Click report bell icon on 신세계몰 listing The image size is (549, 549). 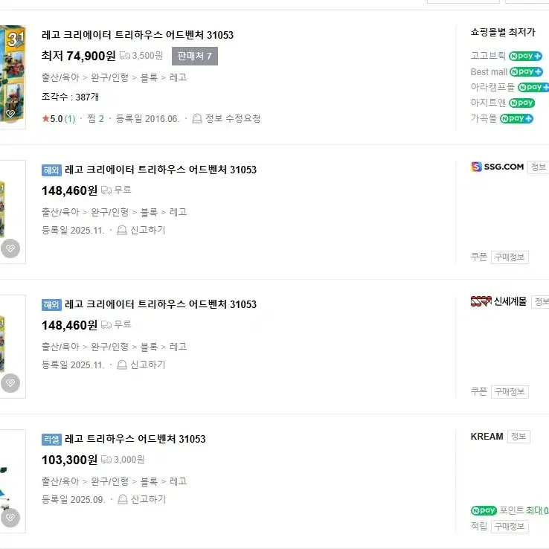point(121,365)
